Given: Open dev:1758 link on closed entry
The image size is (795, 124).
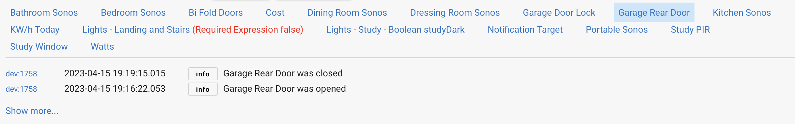Looking at the screenshot, I should pos(21,74).
